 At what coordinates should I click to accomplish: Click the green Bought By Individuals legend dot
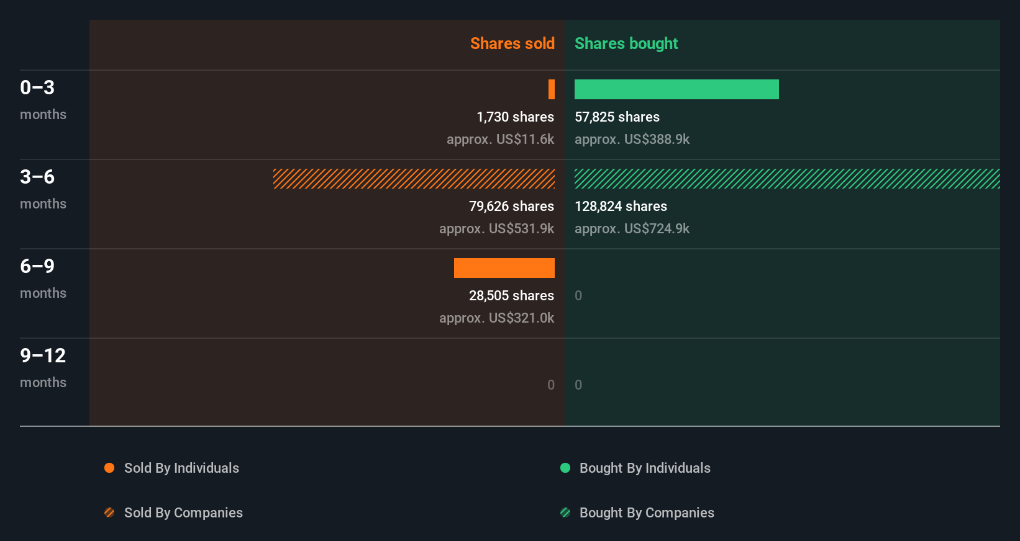pos(565,468)
